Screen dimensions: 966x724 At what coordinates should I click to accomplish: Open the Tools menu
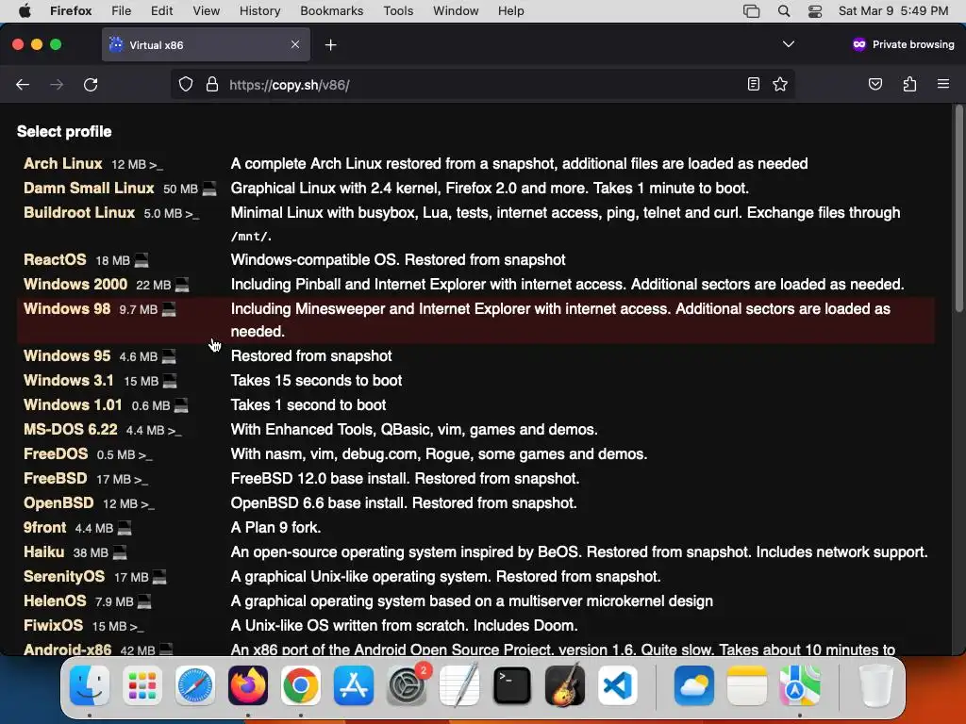pos(398,11)
